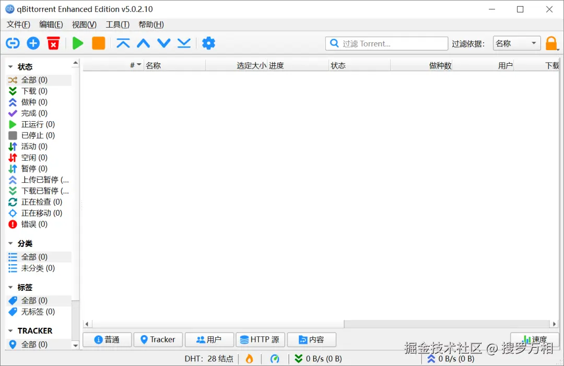564x366 pixels.
Task: Click the horizontal scrollbar right arrow
Action: tap(554, 324)
